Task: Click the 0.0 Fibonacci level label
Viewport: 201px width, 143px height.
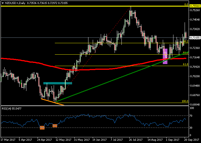Action: click(x=186, y=5)
